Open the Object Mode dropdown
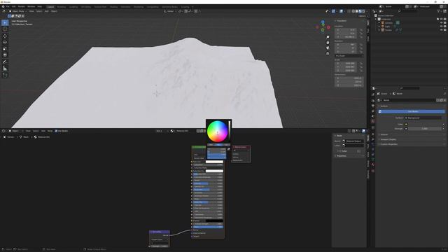The height and width of the screenshot is (252, 448). coord(17,11)
